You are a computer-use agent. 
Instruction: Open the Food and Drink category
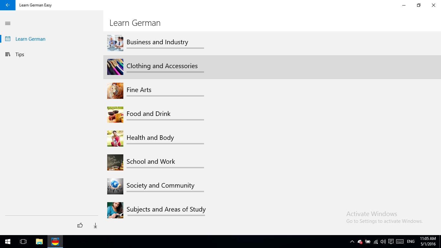(272, 115)
